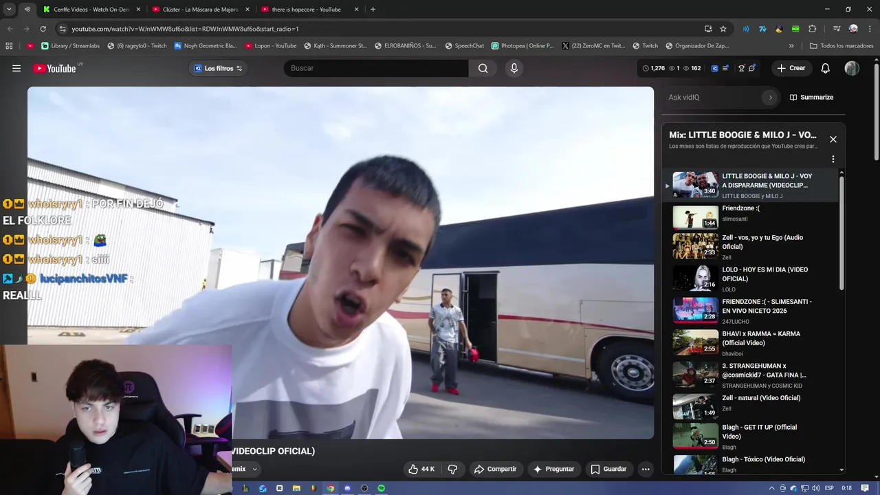Open Chrome three-dot menu
The height and width of the screenshot is (495, 880).
point(869,29)
